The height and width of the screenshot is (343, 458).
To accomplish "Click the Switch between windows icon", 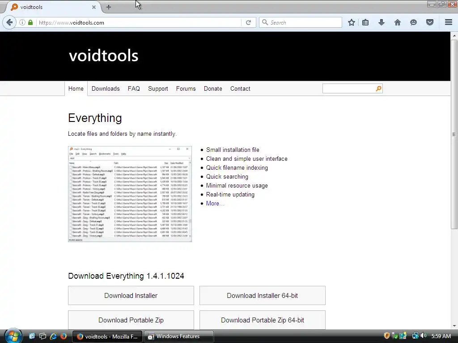I will tap(42, 336).
